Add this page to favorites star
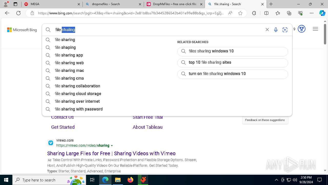 (x=240, y=13)
